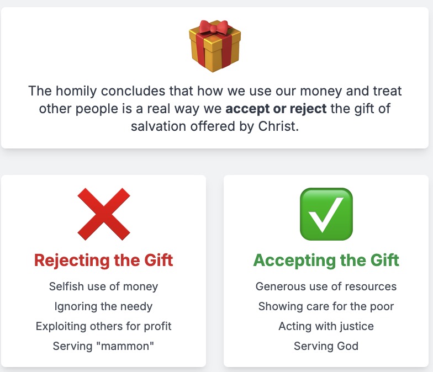Viewport: 433px width, 372px height.
Task: Click "Exploiting others for profit" text
Action: (x=104, y=326)
